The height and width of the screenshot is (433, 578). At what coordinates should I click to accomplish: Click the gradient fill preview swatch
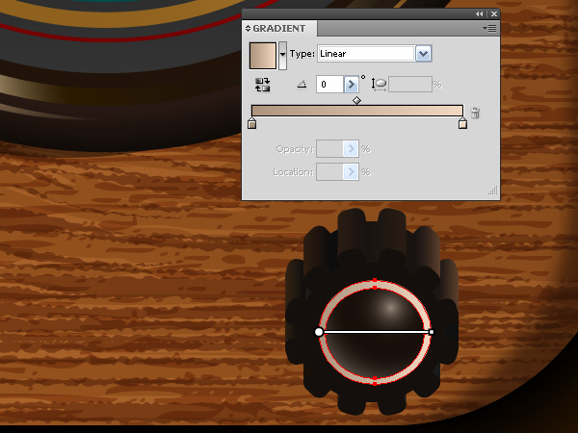pos(263,56)
